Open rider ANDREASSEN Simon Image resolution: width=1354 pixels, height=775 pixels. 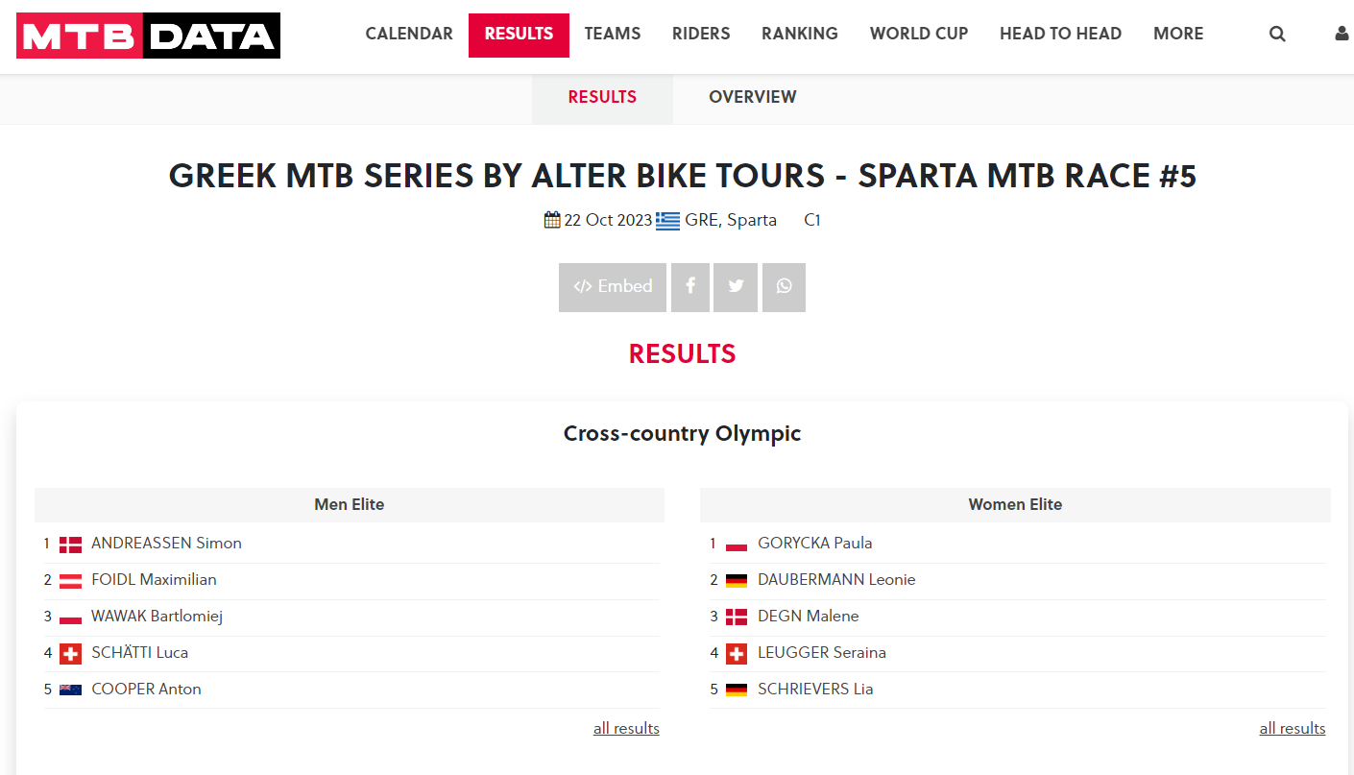click(166, 543)
